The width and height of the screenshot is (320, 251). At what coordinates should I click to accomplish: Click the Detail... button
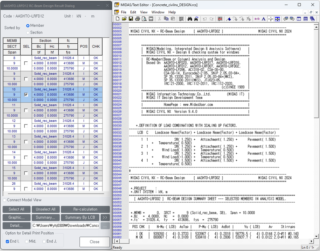17,226
